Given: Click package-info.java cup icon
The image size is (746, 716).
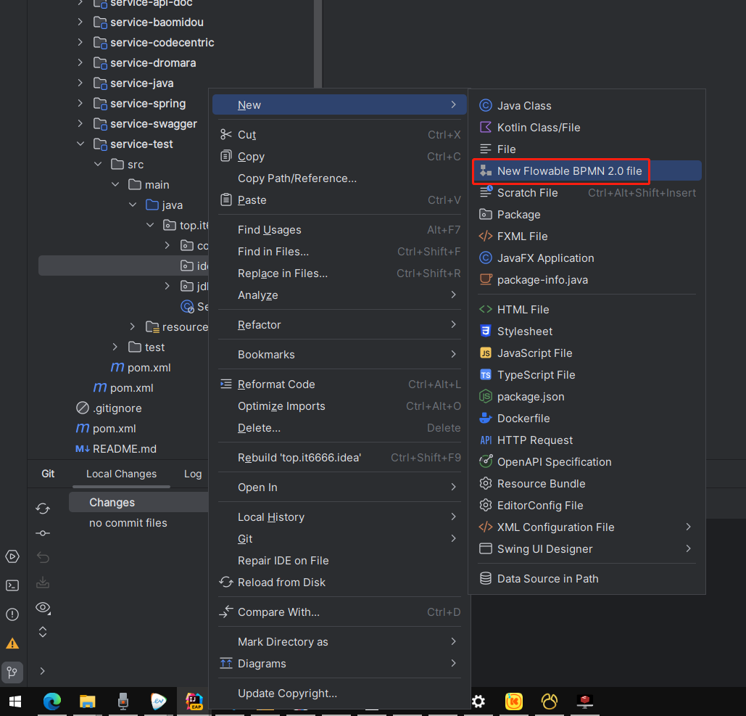Looking at the screenshot, I should pos(485,280).
